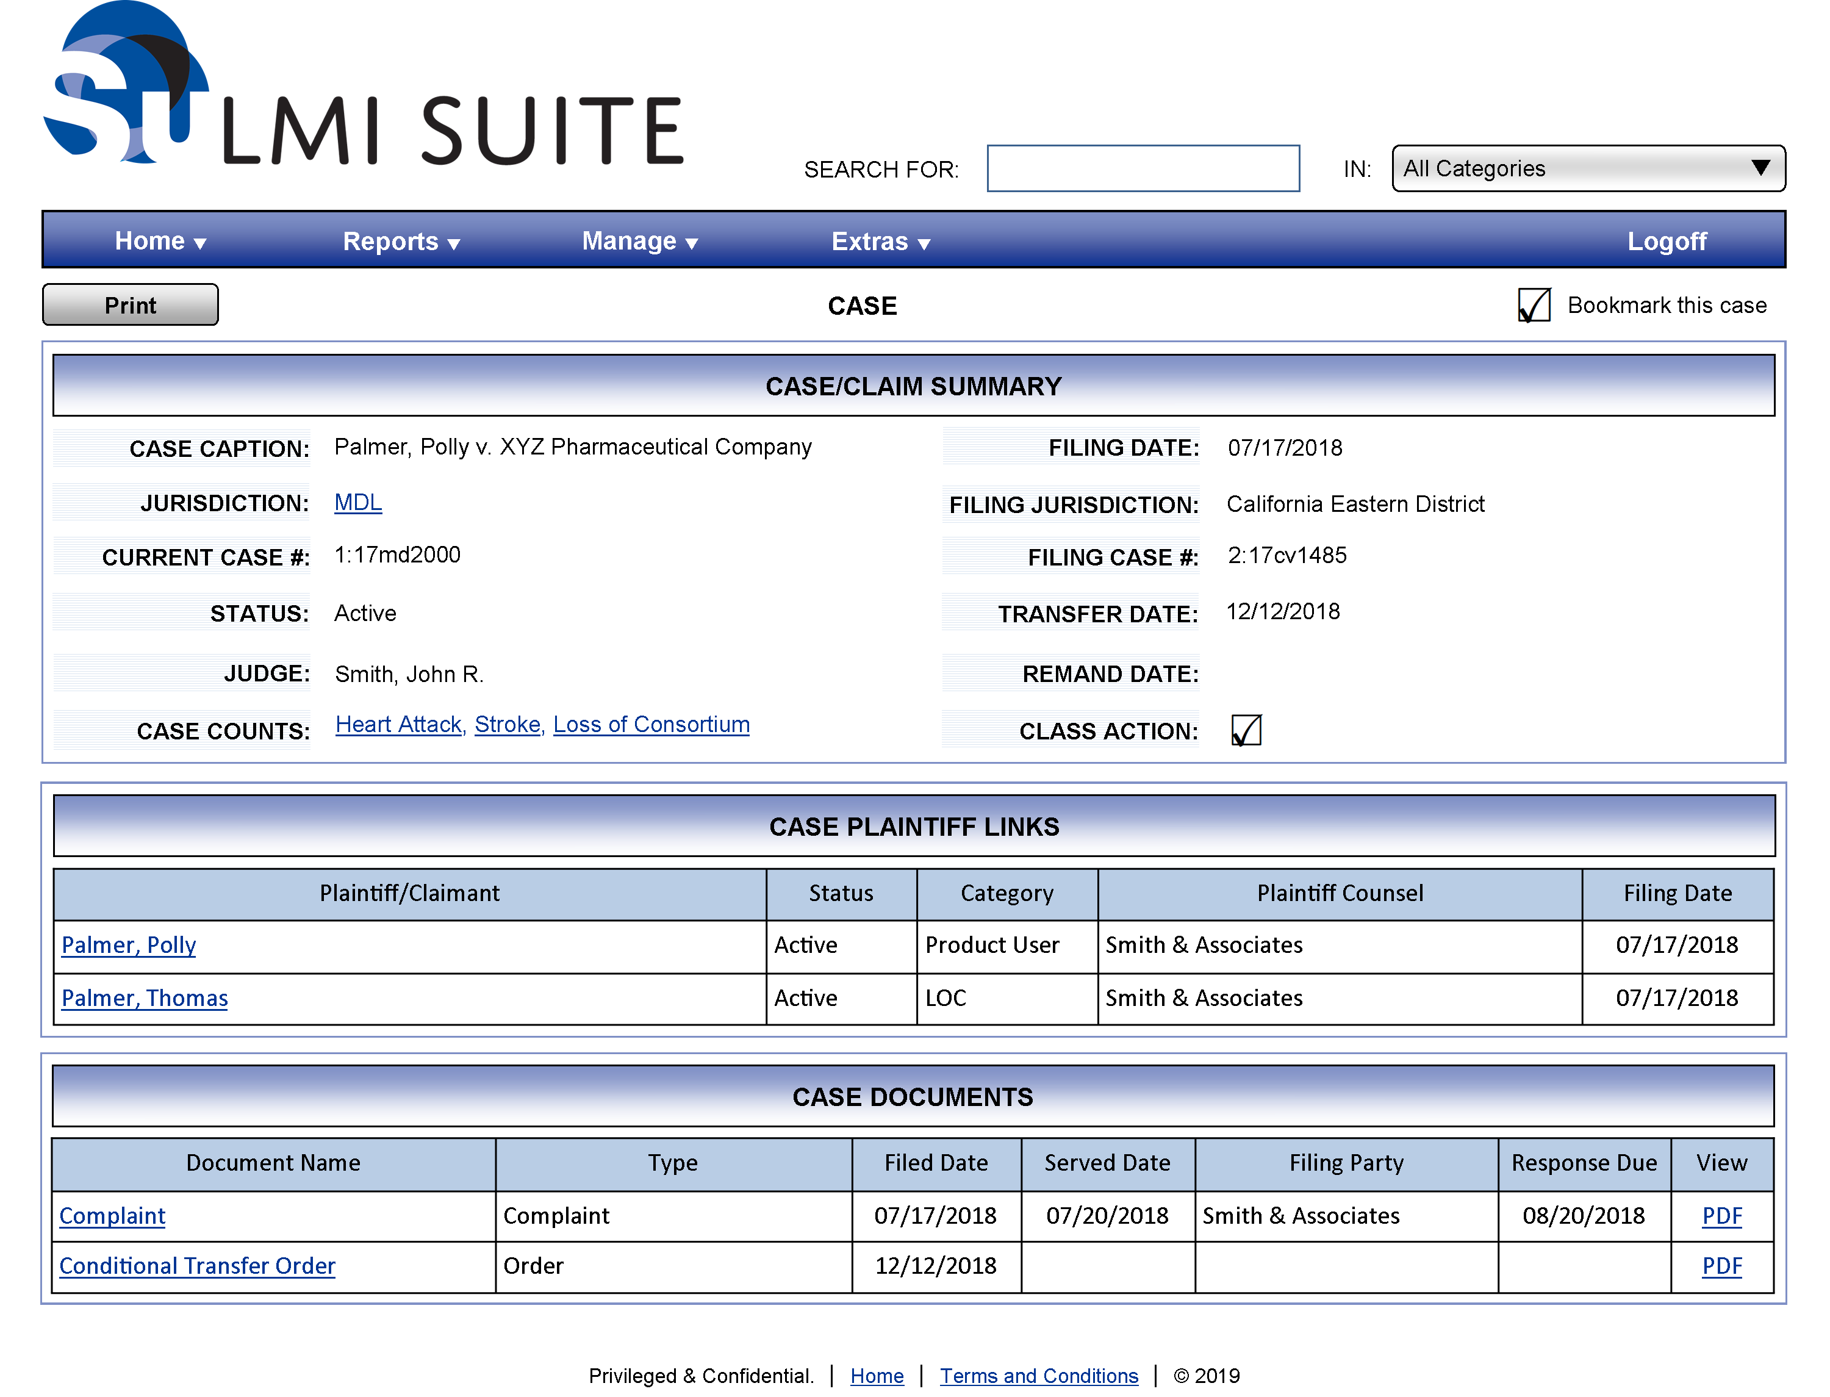Click the case caption text

tap(573, 447)
